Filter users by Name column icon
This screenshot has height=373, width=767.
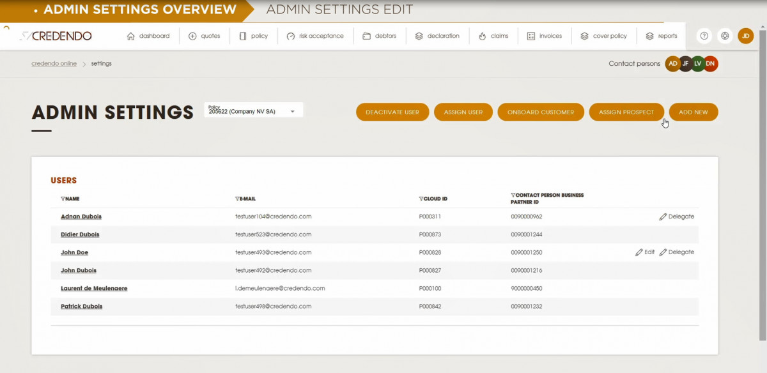(63, 199)
